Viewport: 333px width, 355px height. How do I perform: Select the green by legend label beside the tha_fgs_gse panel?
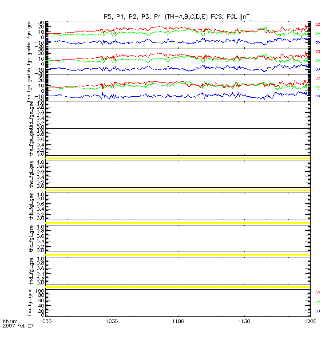tap(317, 33)
